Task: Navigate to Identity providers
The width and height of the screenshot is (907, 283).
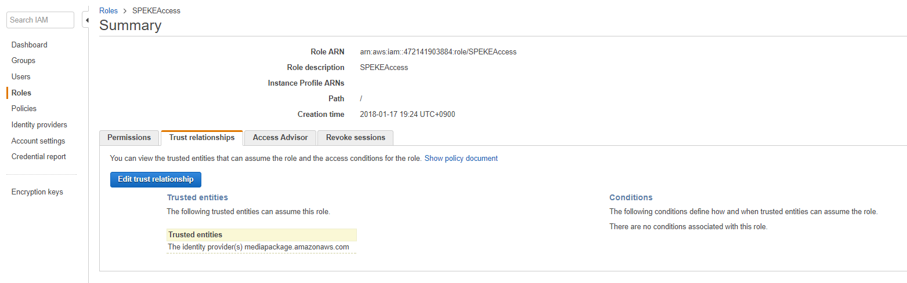Action: (39, 125)
